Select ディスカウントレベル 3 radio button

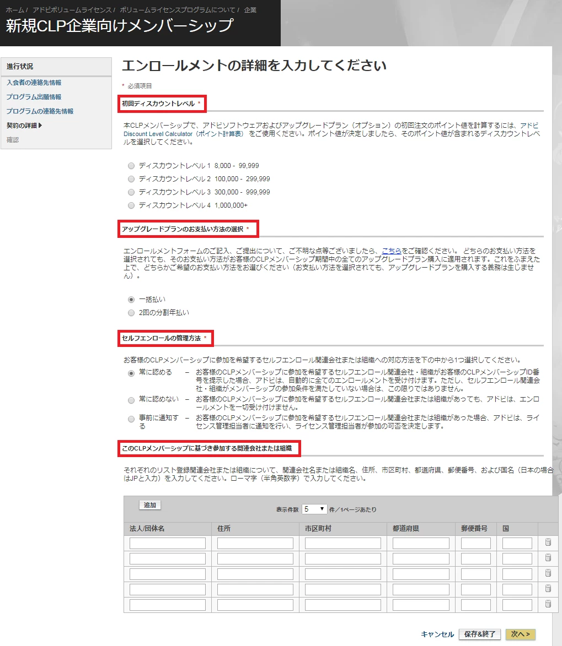131,192
